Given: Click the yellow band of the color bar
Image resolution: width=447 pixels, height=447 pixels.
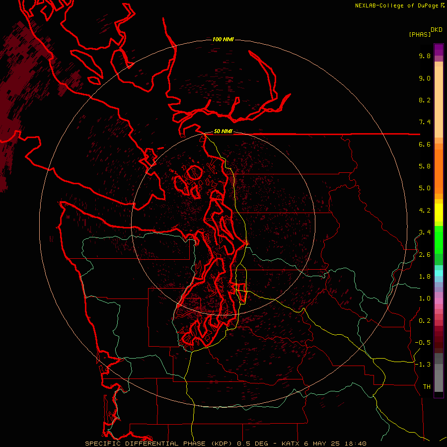Looking at the screenshot, I should pos(439,213).
